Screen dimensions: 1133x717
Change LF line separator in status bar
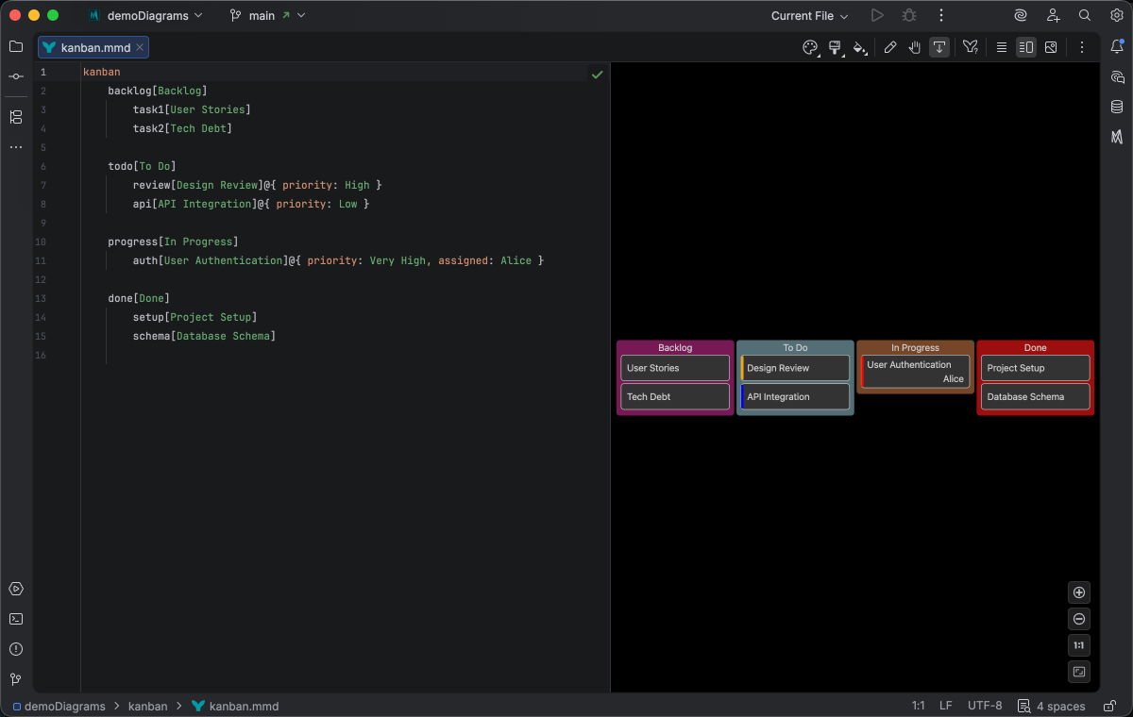(x=945, y=706)
